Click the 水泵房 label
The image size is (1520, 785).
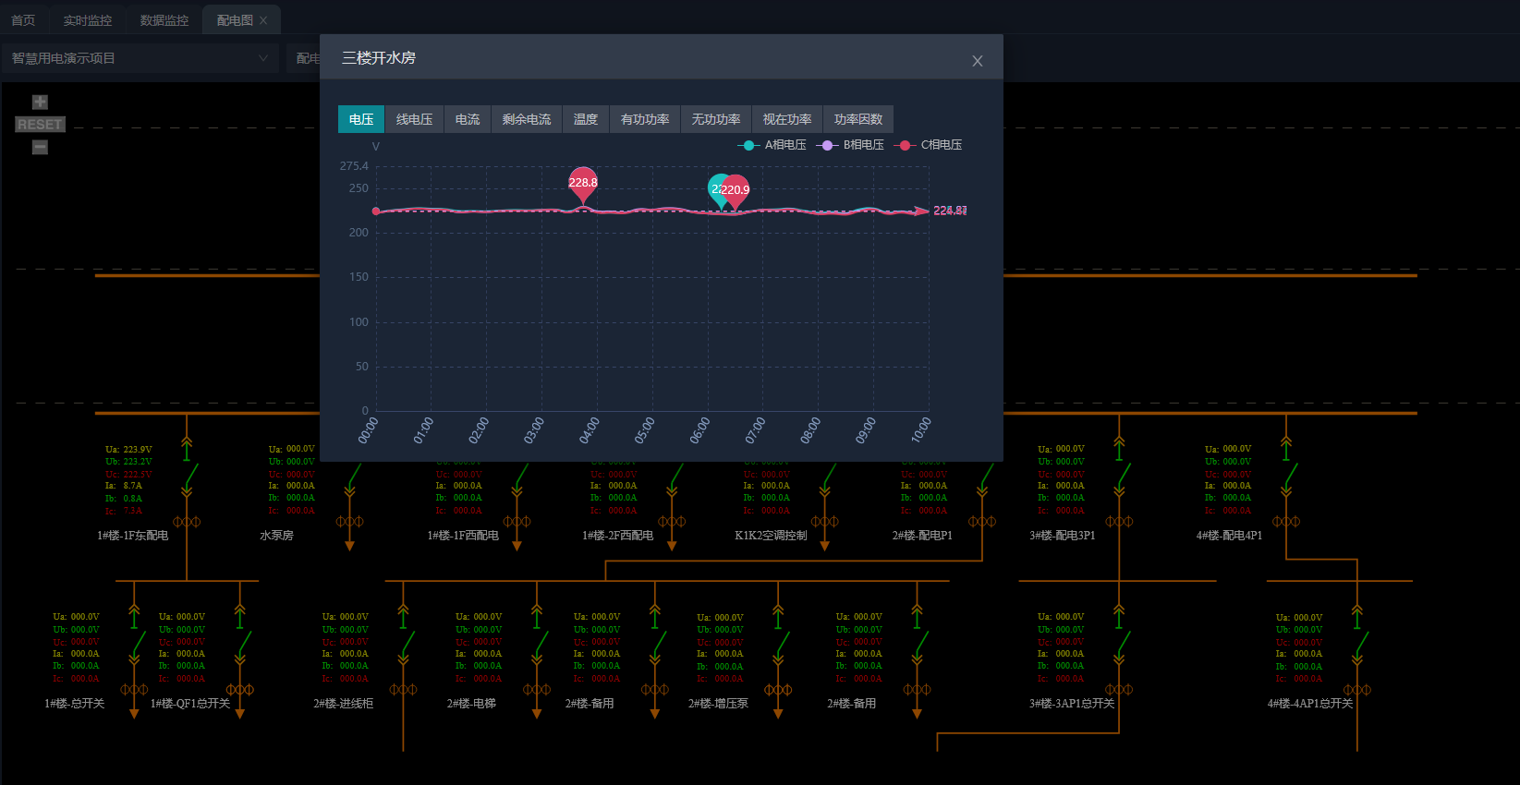[276, 536]
